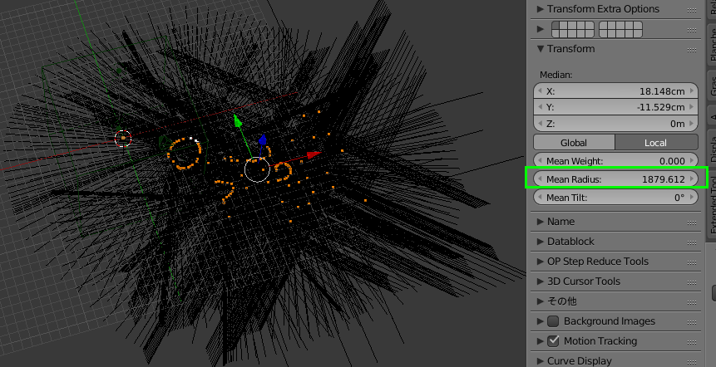The image size is (716, 367).
Task: Expand the Datablock panel
Action: tap(541, 242)
